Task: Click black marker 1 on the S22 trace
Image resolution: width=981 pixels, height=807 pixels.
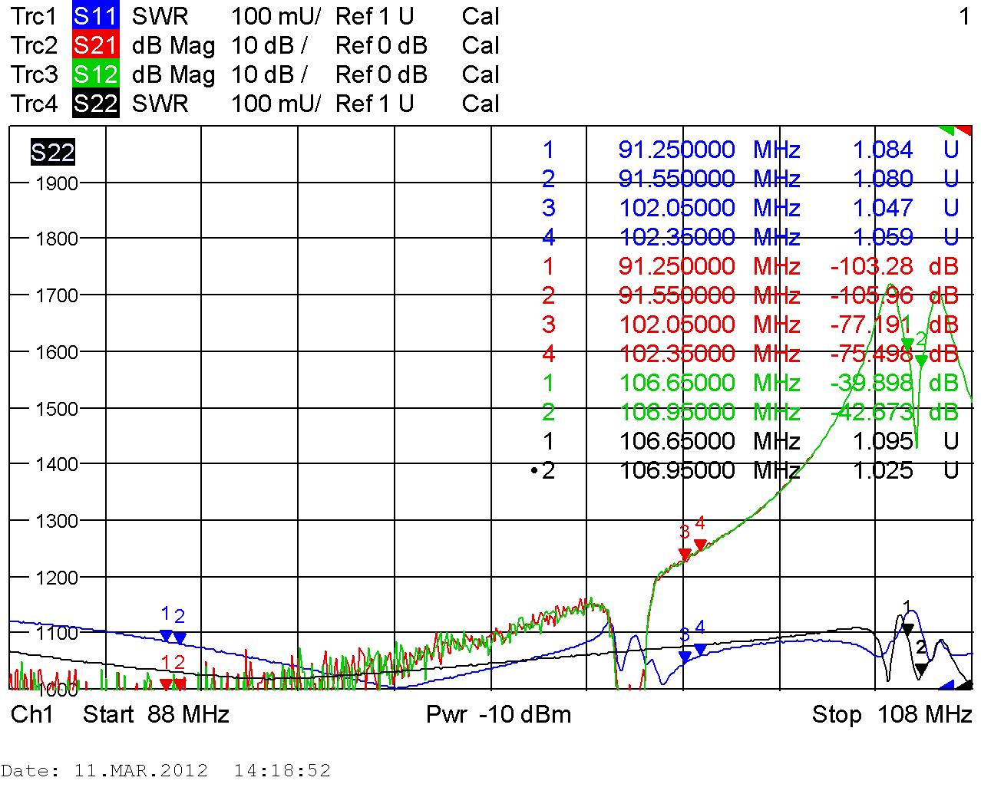Action: point(907,628)
